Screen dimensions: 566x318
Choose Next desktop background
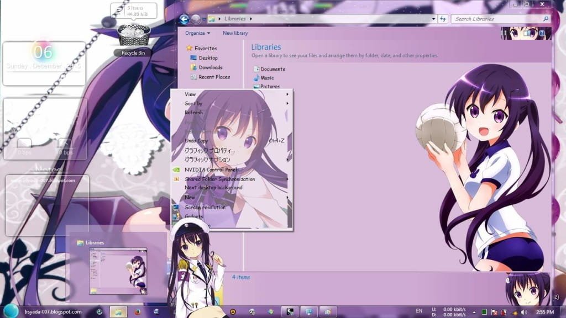[214, 187]
